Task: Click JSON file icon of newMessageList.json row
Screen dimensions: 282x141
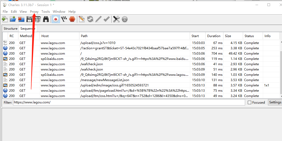Action: (5, 80)
